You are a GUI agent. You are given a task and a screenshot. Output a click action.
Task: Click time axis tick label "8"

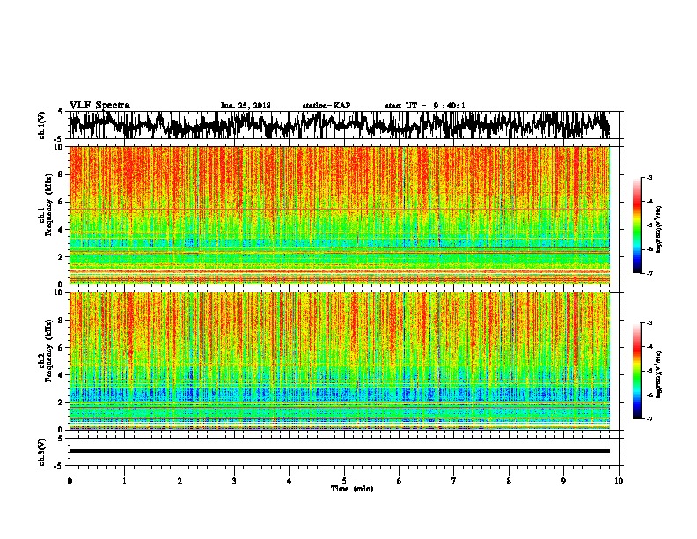[x=509, y=481]
